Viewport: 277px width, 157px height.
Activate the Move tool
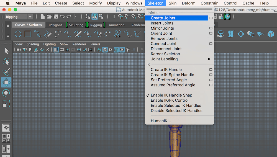6,82
